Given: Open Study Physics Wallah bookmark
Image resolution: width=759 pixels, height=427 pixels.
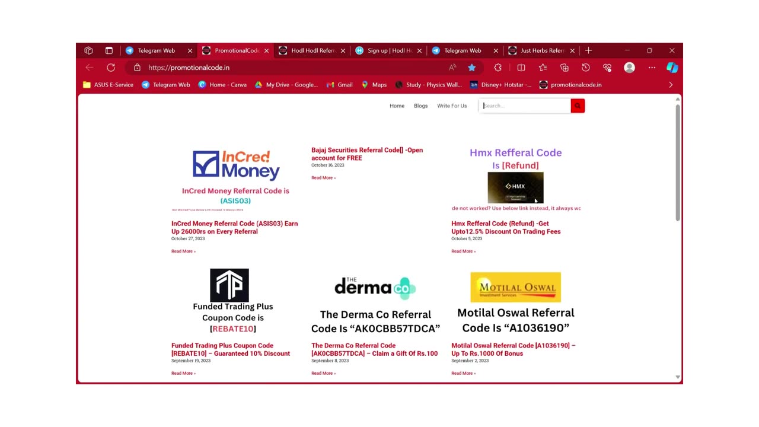Looking at the screenshot, I should (x=428, y=85).
